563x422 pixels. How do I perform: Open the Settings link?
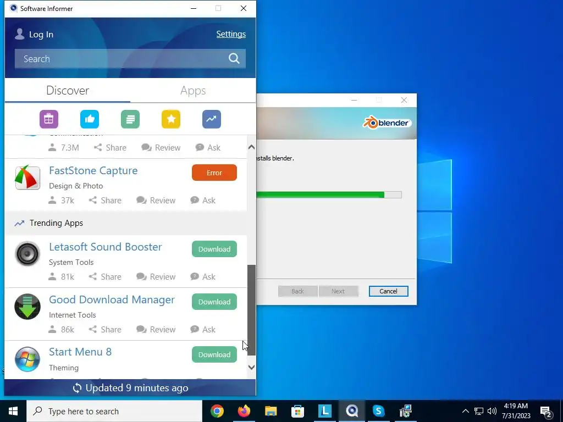pyautogui.click(x=231, y=34)
